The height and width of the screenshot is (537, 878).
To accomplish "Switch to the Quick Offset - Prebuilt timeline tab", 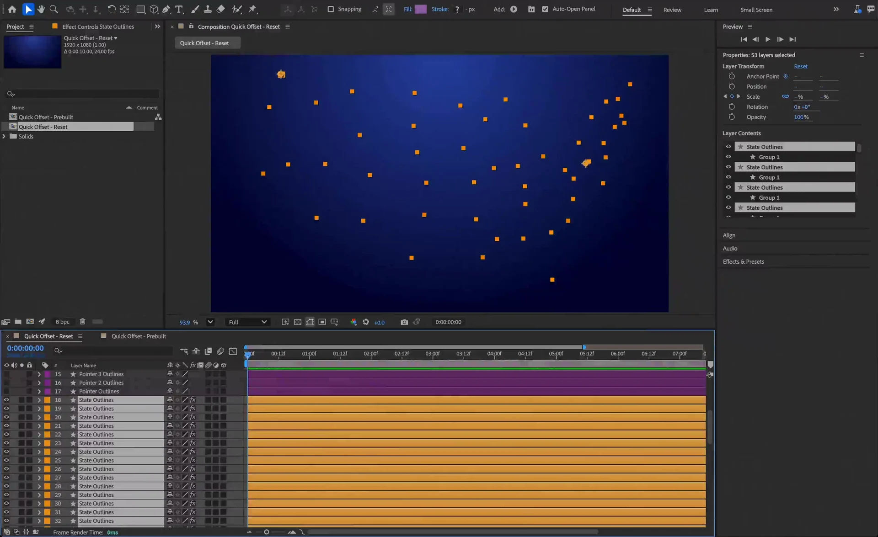I will 139,336.
